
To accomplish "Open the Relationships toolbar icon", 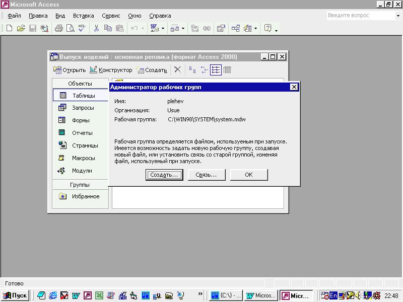I will point(235,28).
